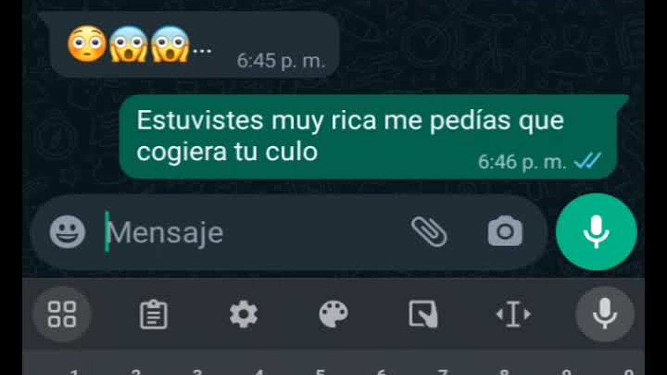Open the keyboard clipboard icon
The height and width of the screenshot is (375, 667).
[154, 315]
